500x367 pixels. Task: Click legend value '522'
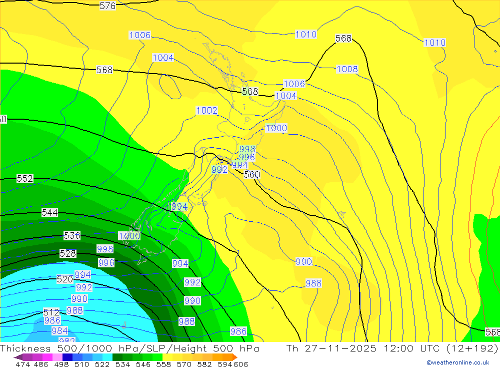[x=102, y=364]
